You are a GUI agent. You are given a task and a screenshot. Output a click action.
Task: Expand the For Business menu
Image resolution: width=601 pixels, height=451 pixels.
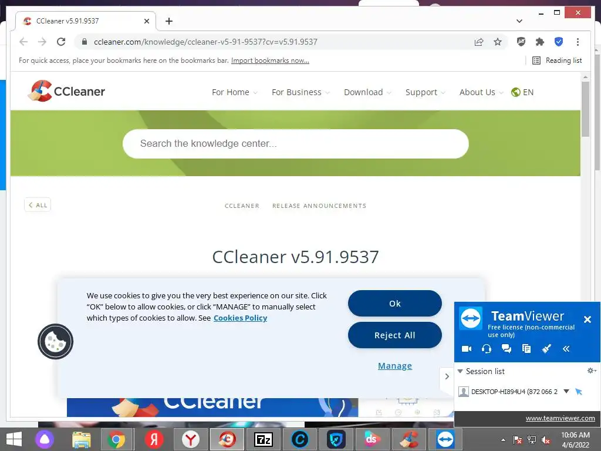[x=300, y=92]
